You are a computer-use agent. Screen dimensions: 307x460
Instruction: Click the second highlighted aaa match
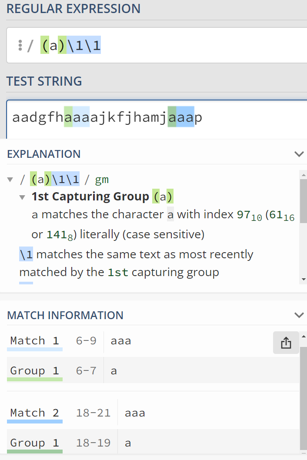click(x=180, y=118)
